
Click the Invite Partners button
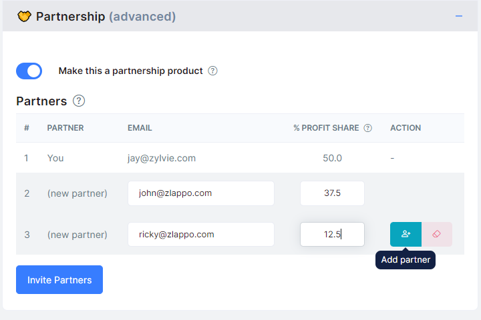[x=59, y=279]
